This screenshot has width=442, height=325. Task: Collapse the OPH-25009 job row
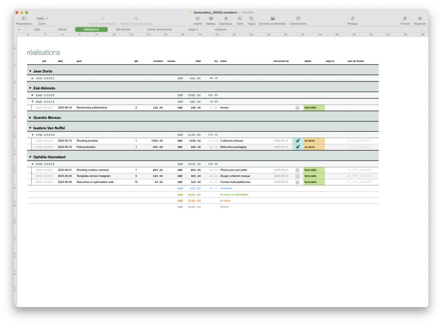pos(33,164)
